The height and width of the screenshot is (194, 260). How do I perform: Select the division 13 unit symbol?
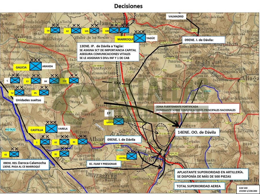tap(36, 81)
